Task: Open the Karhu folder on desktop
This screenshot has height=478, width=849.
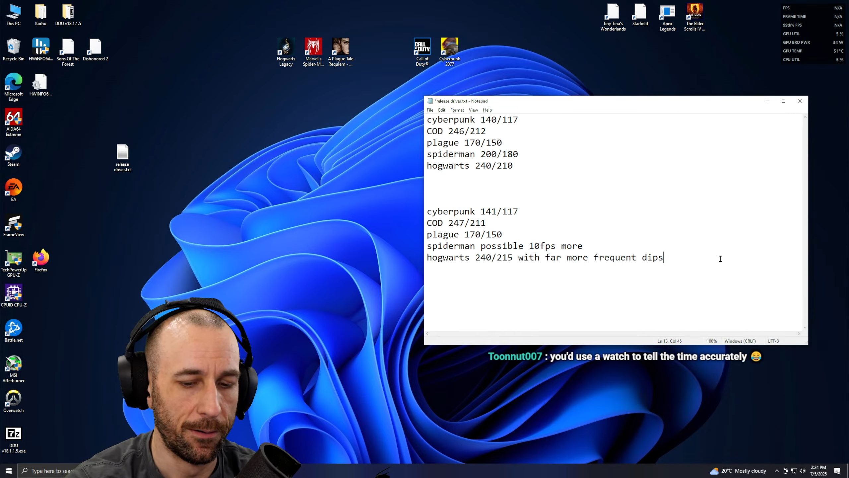Action: (40, 15)
